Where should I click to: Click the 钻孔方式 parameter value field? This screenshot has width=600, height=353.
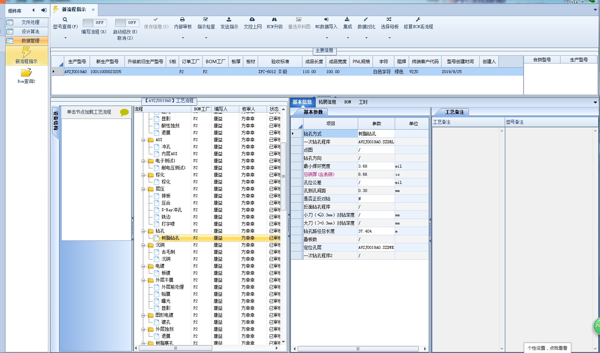coord(376,134)
